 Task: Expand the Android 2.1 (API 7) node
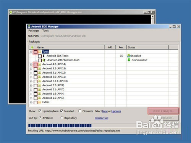pyautogui.click(x=31, y=90)
